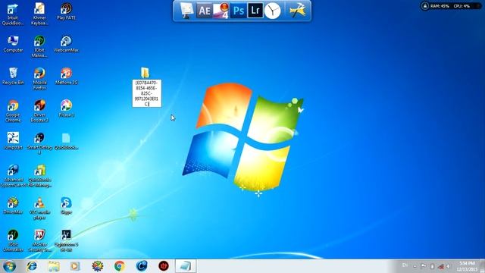Click the RAM and CPU usage gadget
This screenshot has height=273, width=485.
pos(451,6)
